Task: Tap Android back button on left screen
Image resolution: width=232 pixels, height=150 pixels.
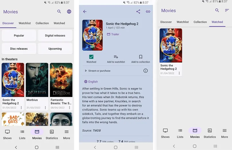Action: 16,147
